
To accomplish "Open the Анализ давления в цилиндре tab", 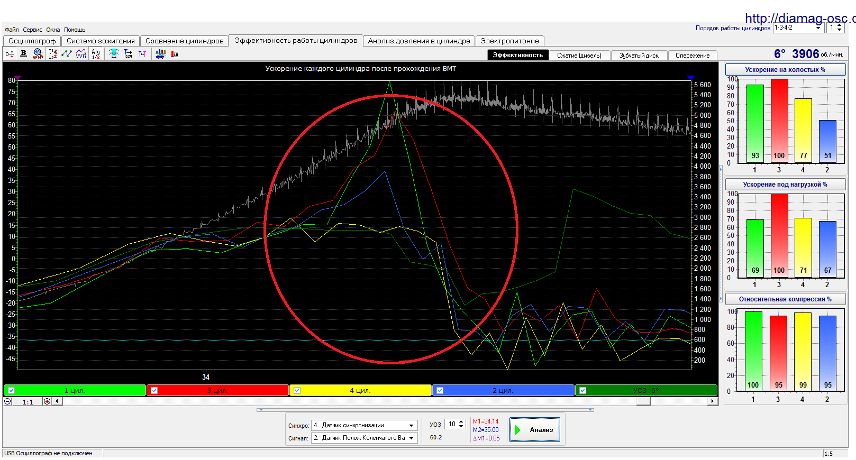I will (419, 41).
